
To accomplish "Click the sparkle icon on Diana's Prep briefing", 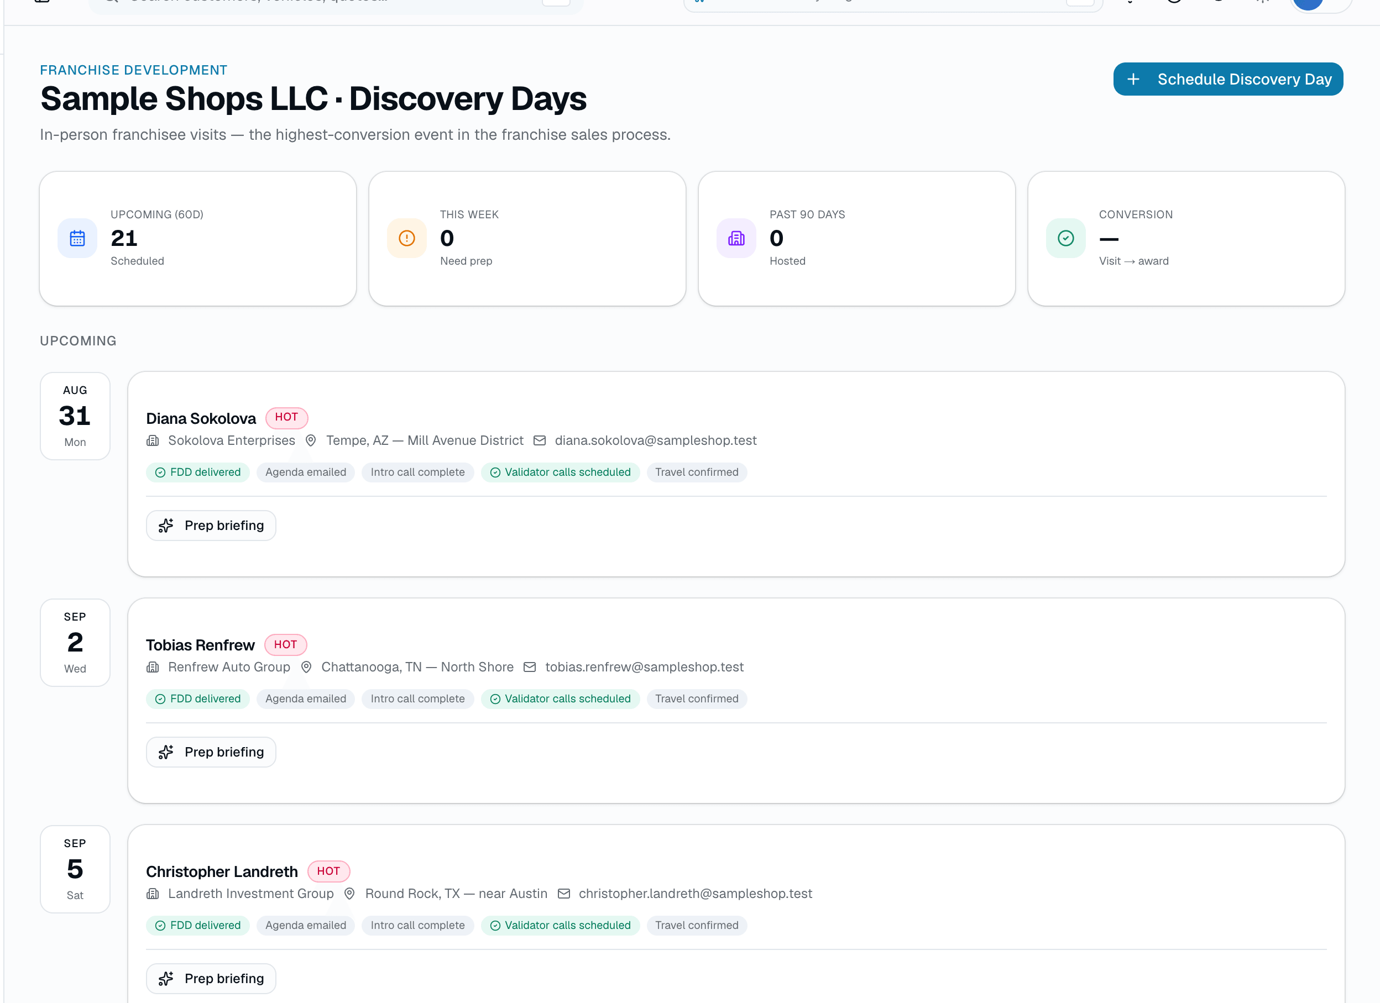I will coord(166,526).
